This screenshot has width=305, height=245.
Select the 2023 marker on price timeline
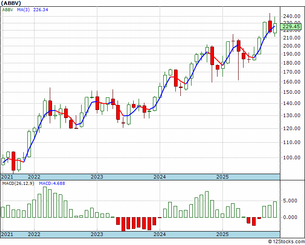[97, 177]
